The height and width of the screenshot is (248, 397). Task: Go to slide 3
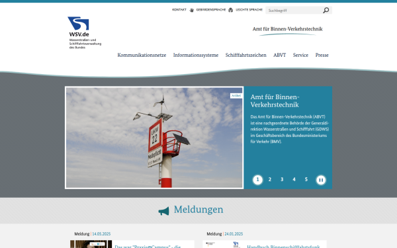[x=282, y=179]
